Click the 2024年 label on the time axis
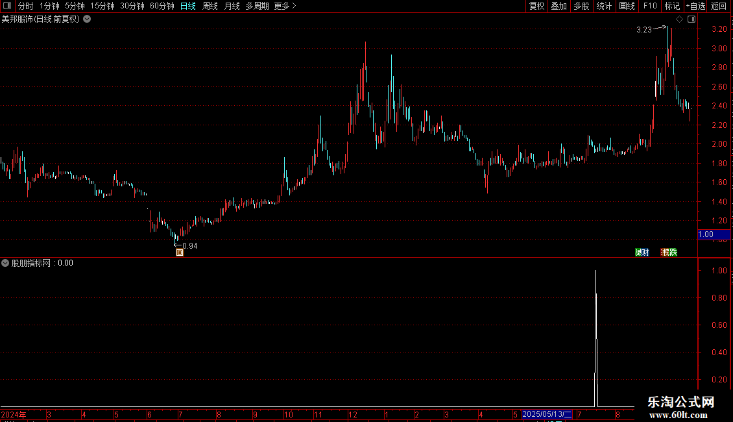Viewport: 733px width, 422px height. [x=14, y=415]
